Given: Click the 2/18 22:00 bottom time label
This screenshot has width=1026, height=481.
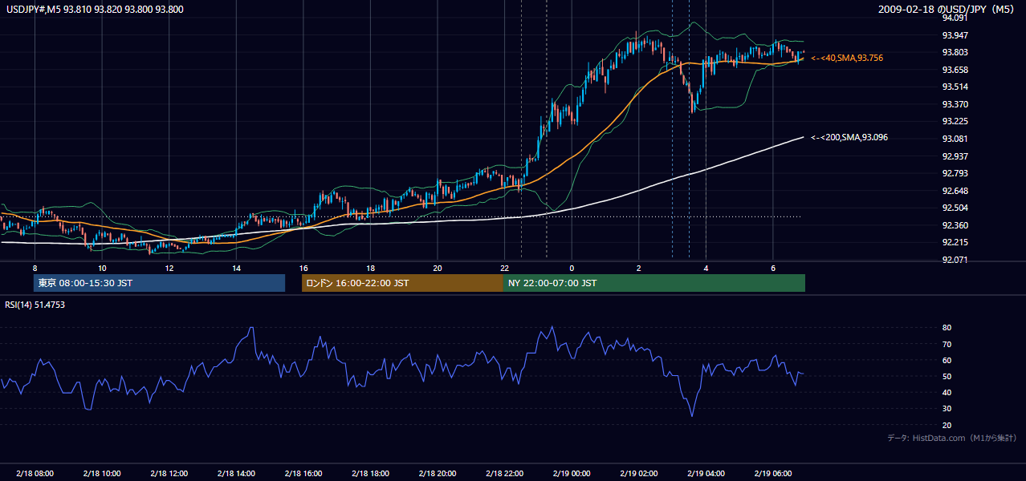Looking at the screenshot, I should (504, 474).
